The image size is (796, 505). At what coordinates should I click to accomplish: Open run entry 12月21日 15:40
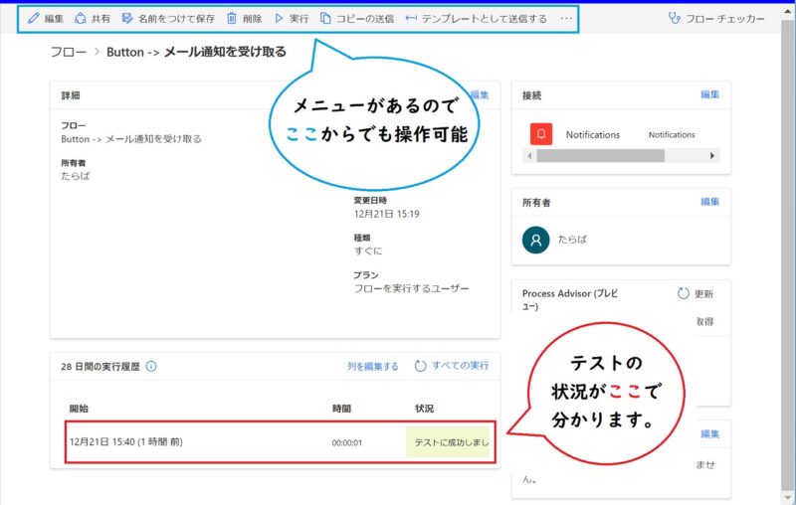(x=125, y=441)
